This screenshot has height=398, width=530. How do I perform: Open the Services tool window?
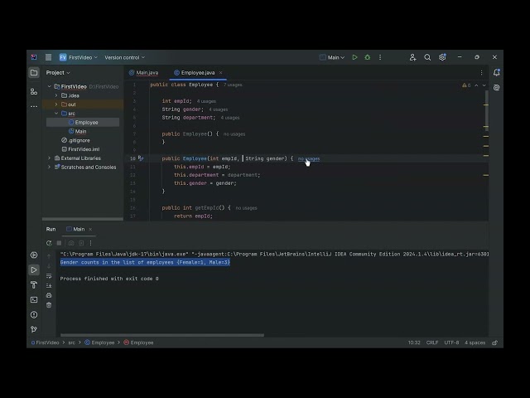(34, 255)
